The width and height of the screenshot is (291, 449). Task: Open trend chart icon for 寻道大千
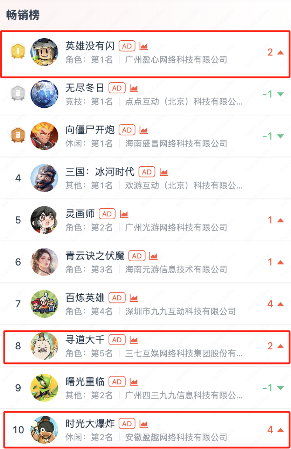click(x=133, y=340)
